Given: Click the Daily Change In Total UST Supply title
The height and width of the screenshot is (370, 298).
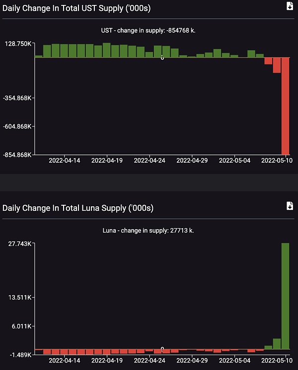Looking at the screenshot, I should pyautogui.click(x=76, y=8).
